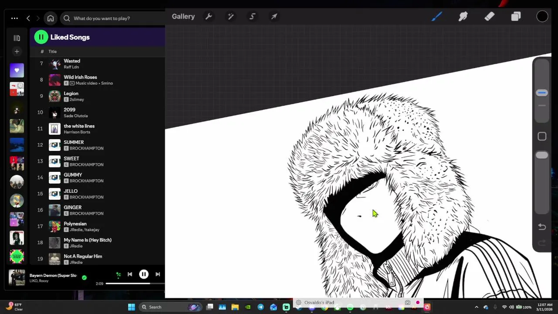The image size is (558, 314).
Task: Expand the hidden system tray icons chevron
Action: click(476, 307)
